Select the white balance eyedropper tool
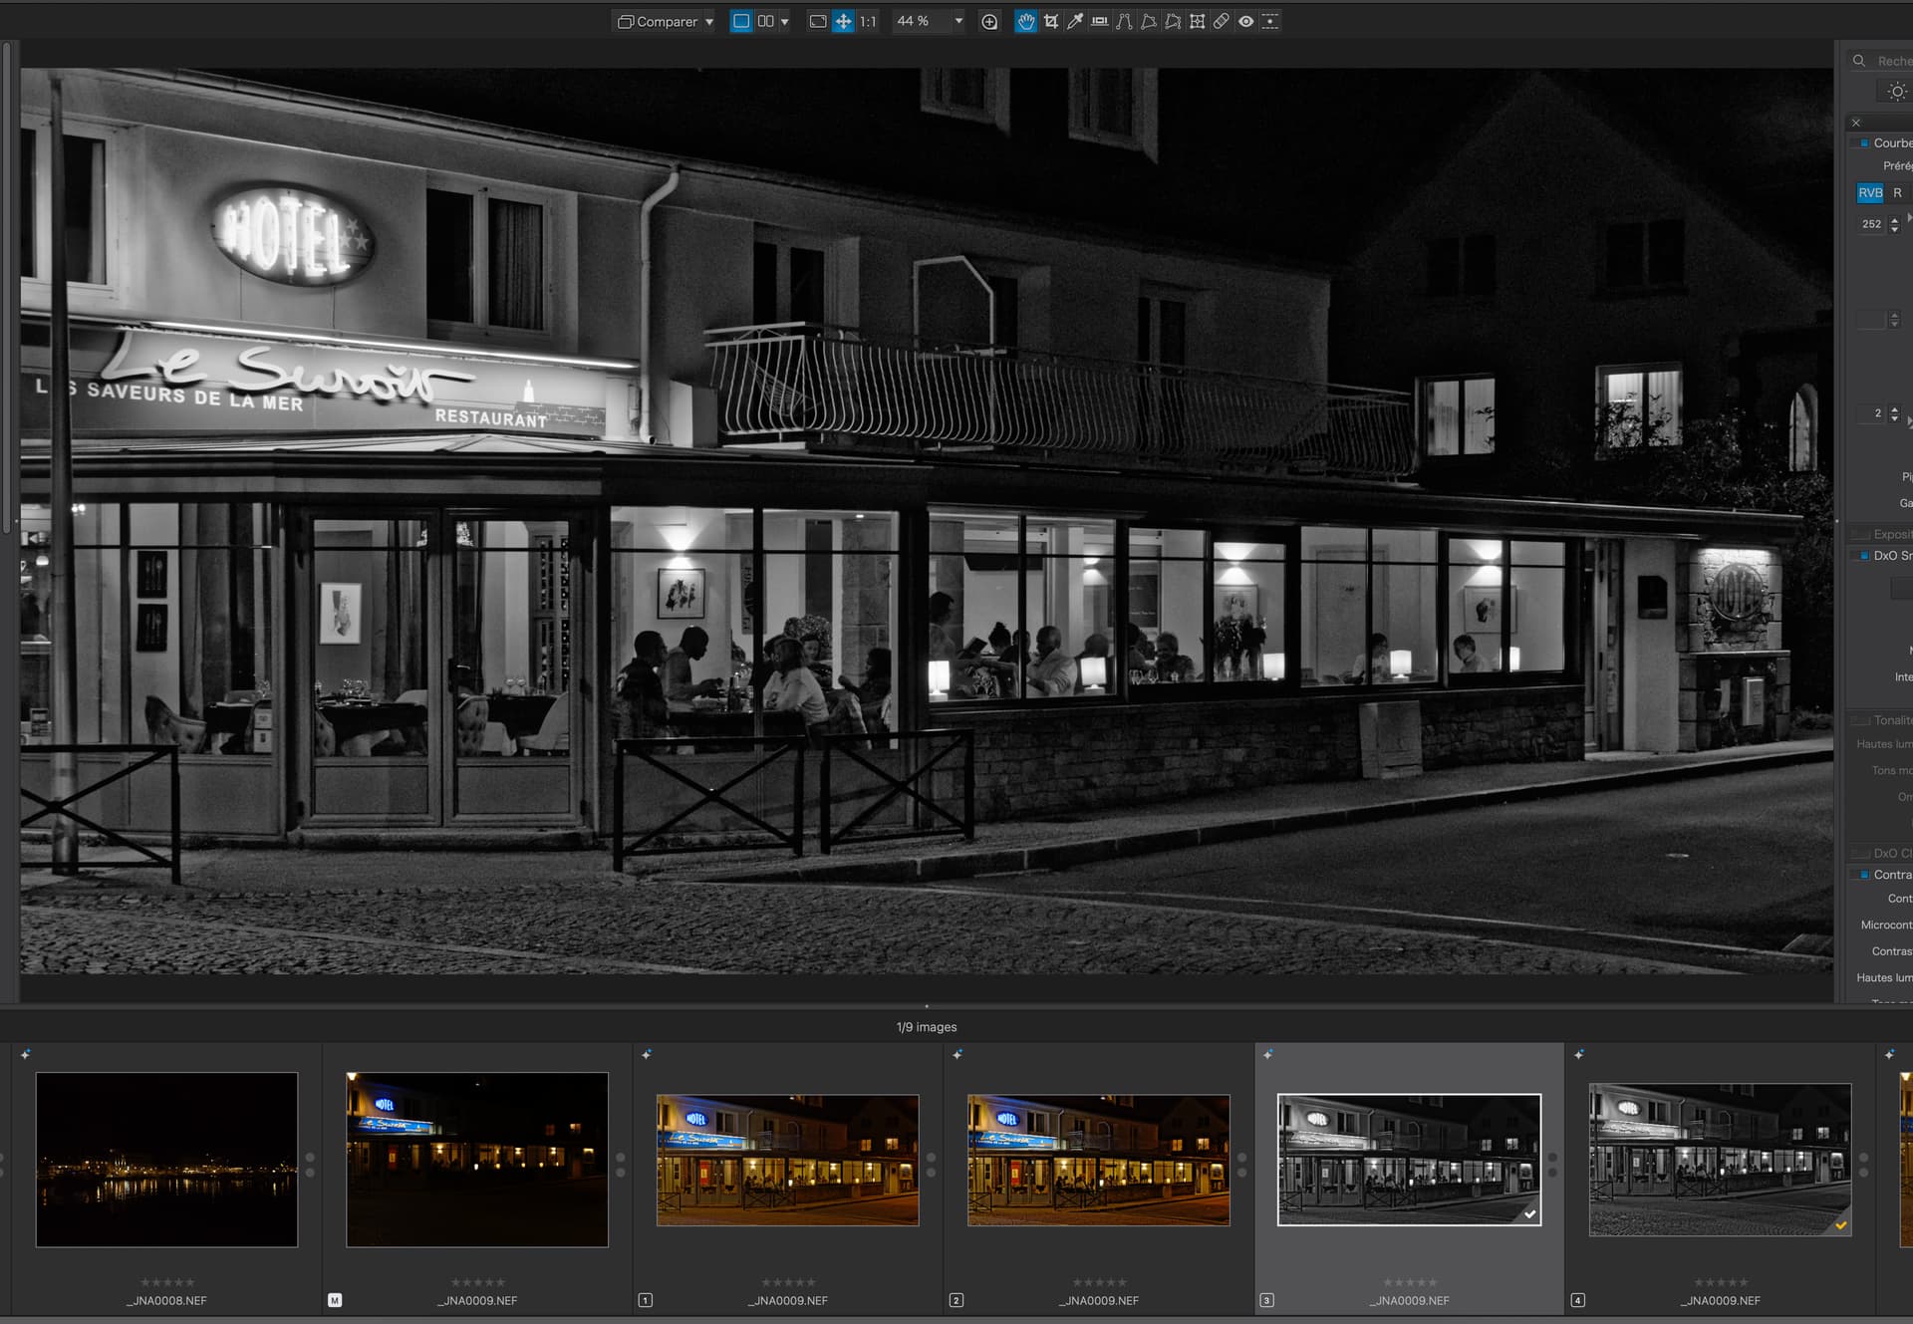The height and width of the screenshot is (1324, 1913). (x=1075, y=21)
